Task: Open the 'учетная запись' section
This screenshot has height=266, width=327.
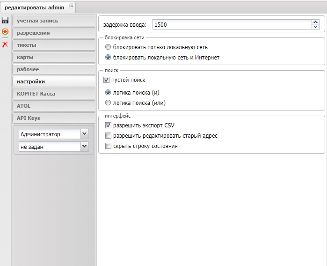Action: pos(54,21)
